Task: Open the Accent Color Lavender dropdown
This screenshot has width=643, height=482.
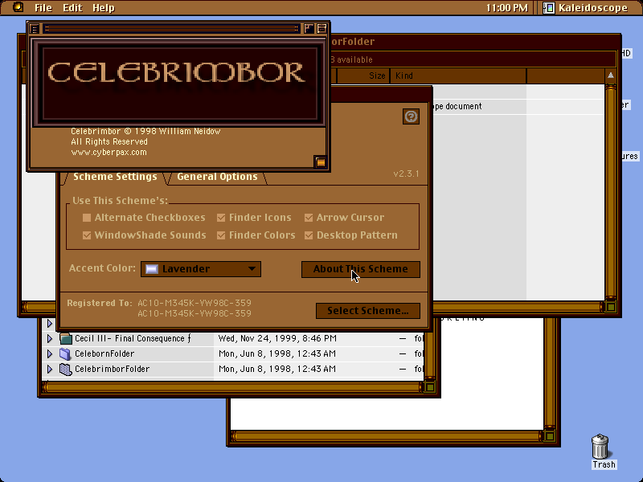Action: pyautogui.click(x=201, y=269)
